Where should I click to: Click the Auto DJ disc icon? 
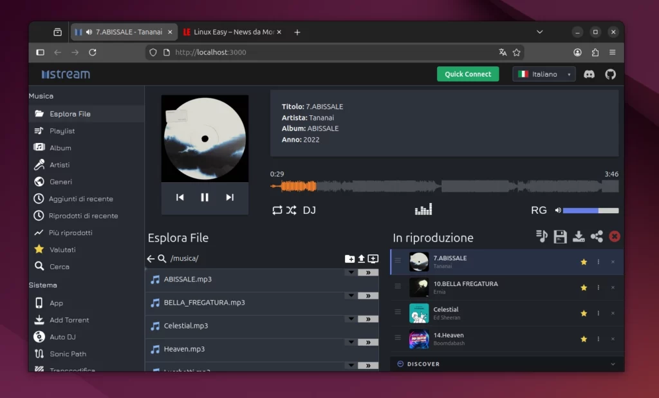pyautogui.click(x=39, y=337)
